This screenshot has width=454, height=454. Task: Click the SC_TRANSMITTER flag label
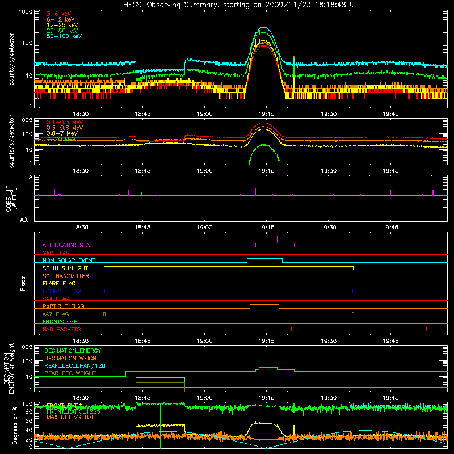[66, 275]
